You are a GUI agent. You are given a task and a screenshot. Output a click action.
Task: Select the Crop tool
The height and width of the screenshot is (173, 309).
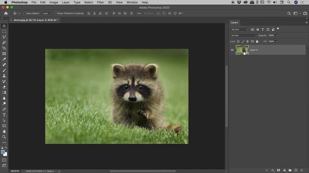click(4, 48)
